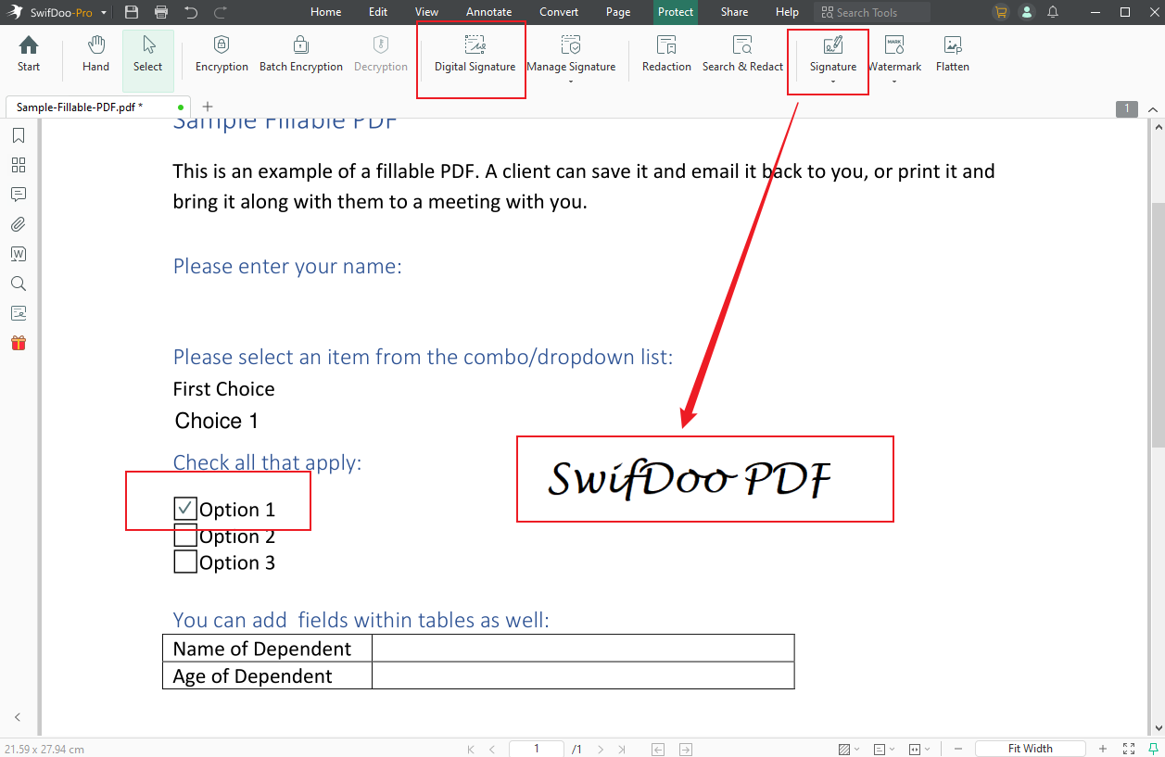Image resolution: width=1165 pixels, height=757 pixels.
Task: Click inside the page number field
Action: [x=536, y=749]
